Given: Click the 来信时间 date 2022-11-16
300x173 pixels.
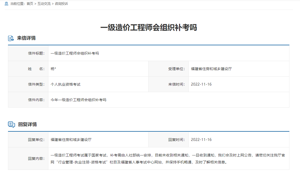Looking at the screenshot, I should [201, 84].
